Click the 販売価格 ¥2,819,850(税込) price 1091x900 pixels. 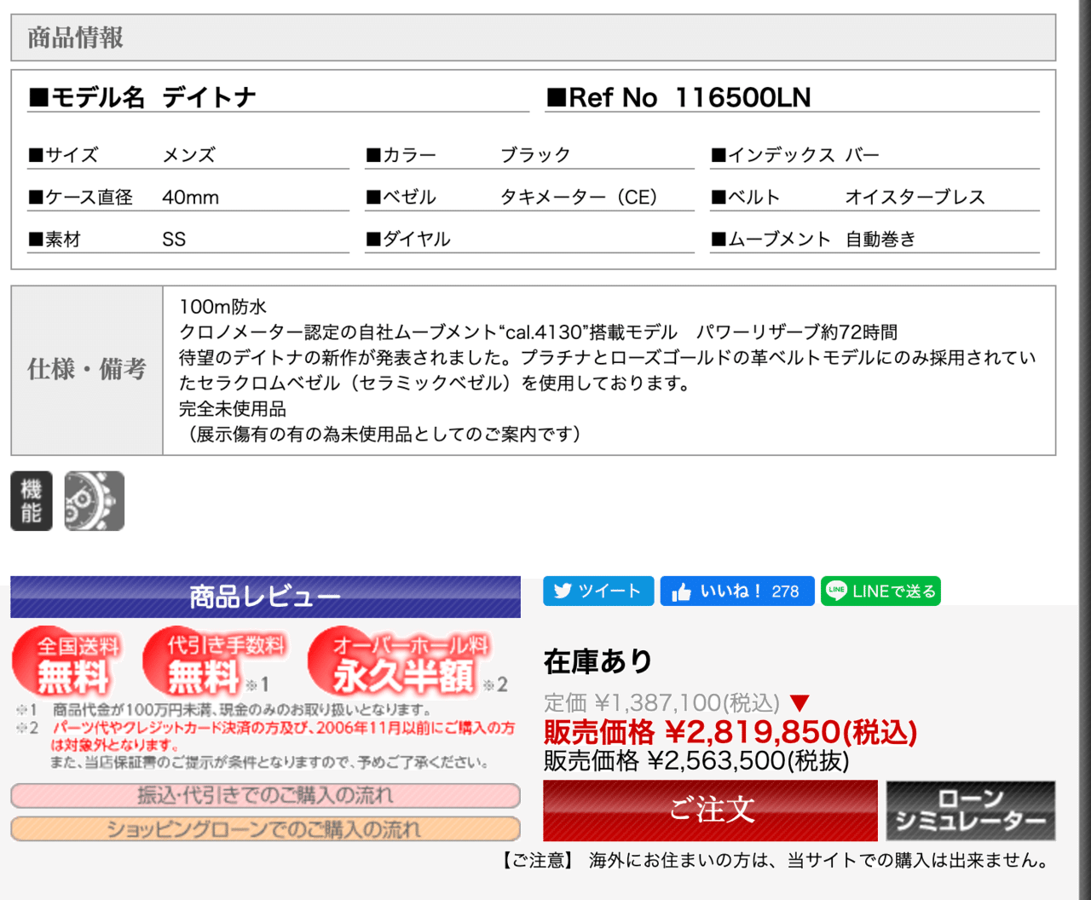point(730,732)
